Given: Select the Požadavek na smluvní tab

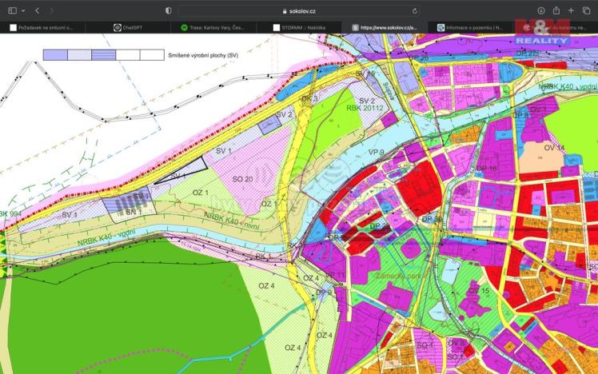Looking at the screenshot, I should point(42,27).
